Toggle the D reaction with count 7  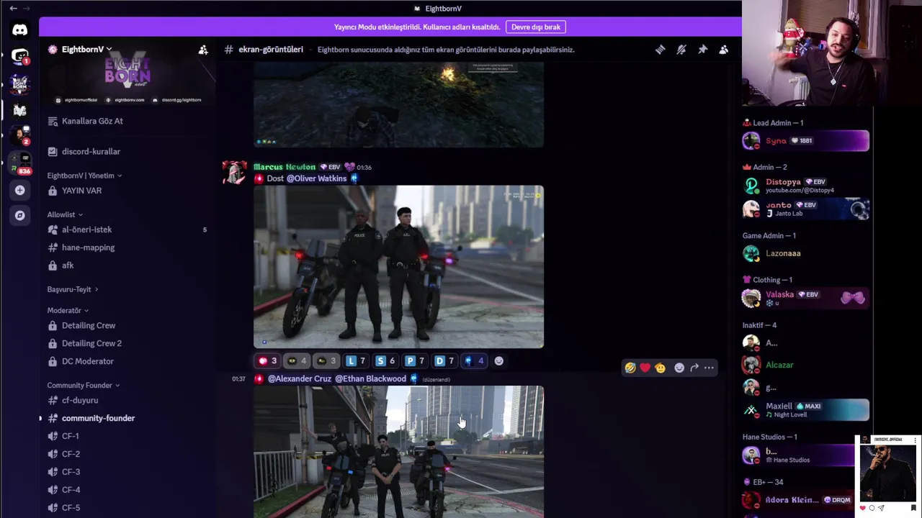[444, 361]
